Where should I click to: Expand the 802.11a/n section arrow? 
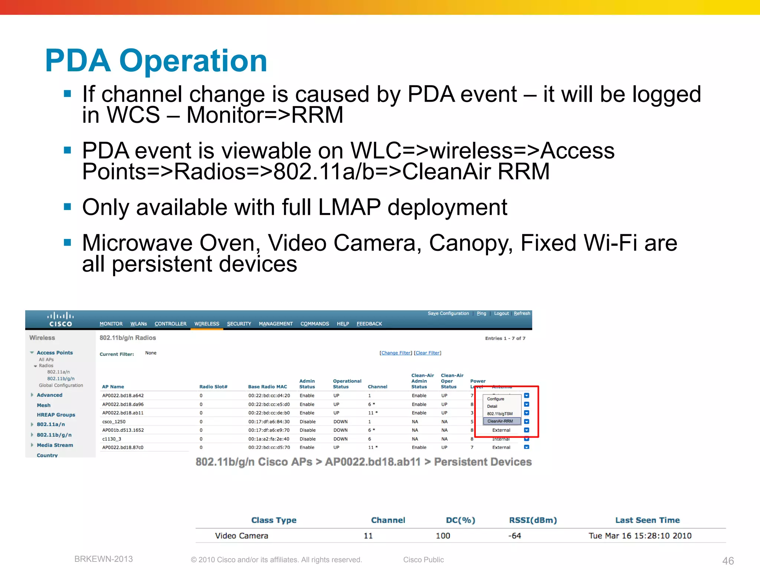pos(32,424)
